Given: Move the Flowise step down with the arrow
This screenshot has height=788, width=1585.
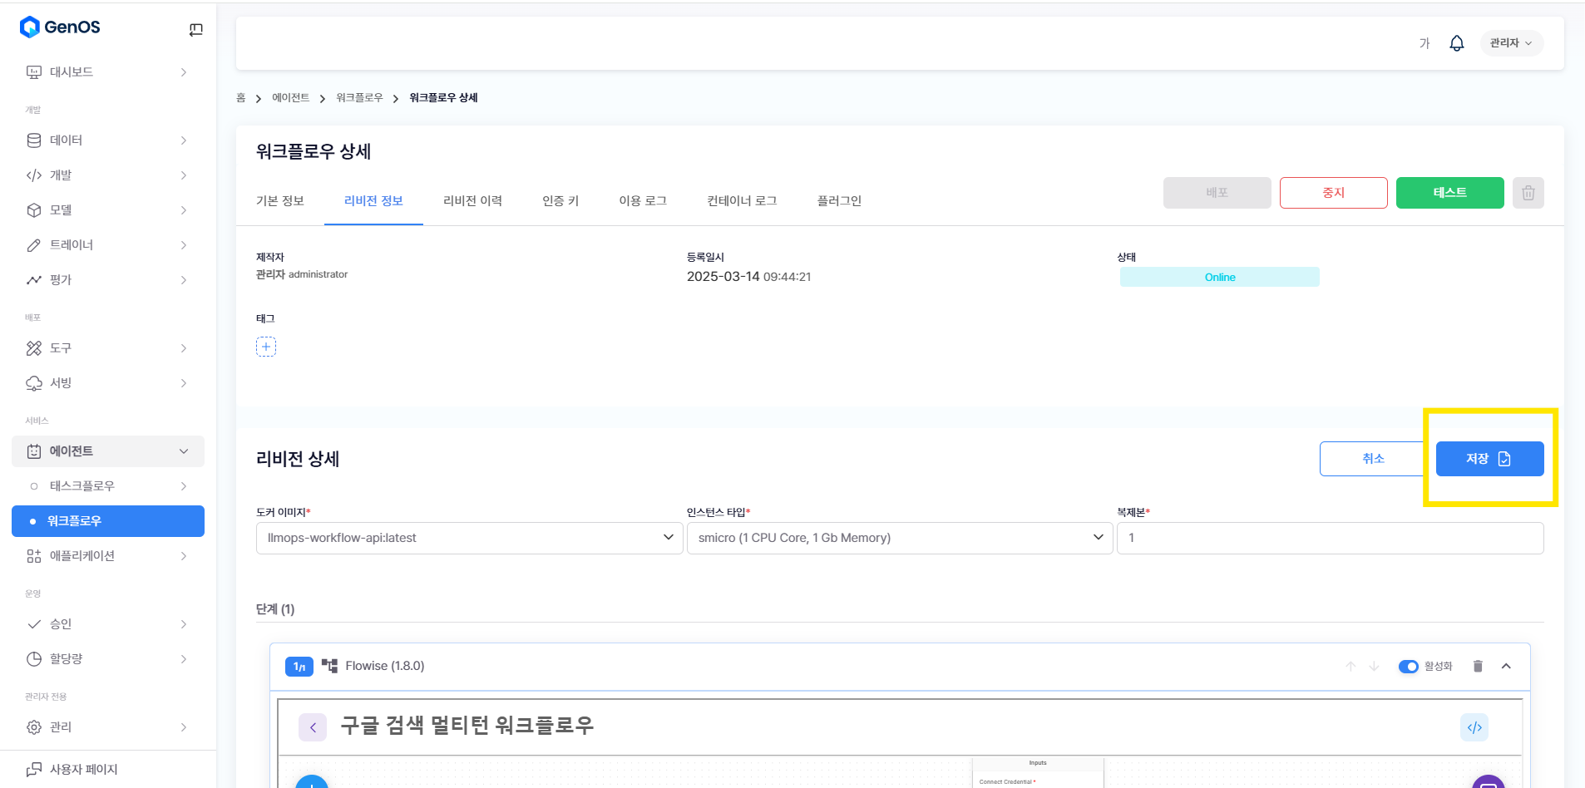Looking at the screenshot, I should (1374, 666).
